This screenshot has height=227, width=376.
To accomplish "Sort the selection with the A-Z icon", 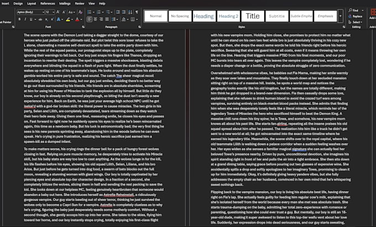I will pos(130,12).
